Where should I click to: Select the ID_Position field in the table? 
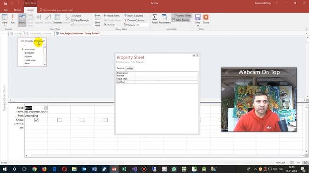pyautogui.click(x=29, y=49)
